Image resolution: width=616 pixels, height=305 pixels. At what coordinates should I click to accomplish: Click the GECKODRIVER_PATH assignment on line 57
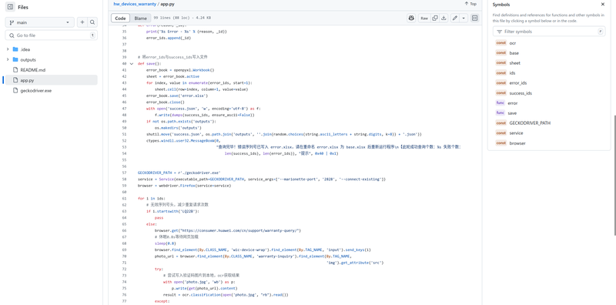179,173
